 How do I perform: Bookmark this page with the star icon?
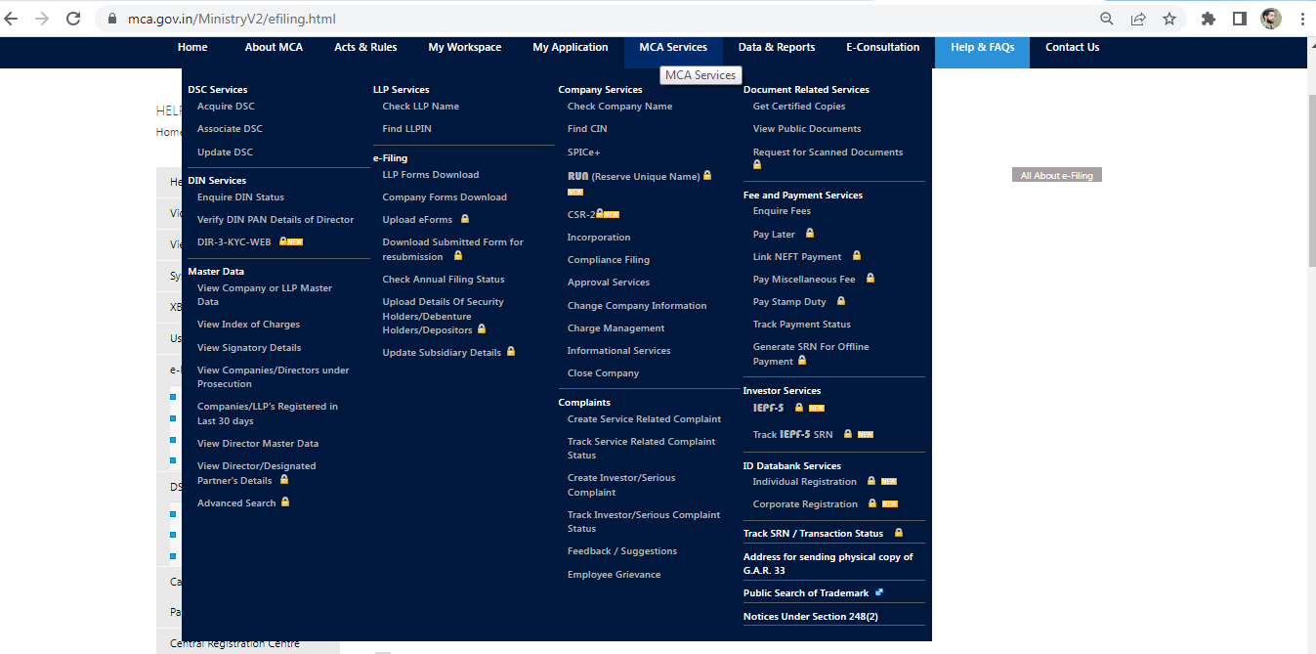click(1169, 19)
